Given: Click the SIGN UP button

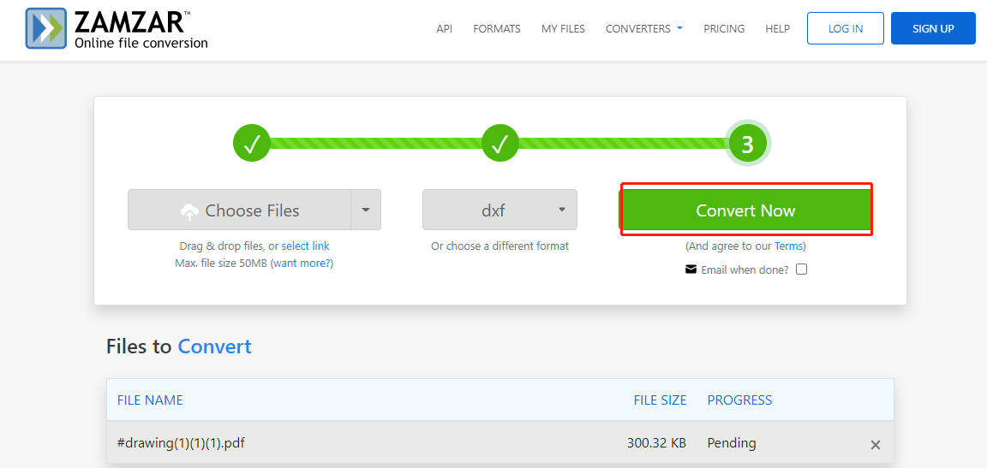Looking at the screenshot, I should [933, 28].
